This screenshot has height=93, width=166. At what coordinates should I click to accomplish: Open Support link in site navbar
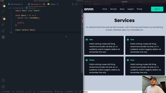click(130, 9)
